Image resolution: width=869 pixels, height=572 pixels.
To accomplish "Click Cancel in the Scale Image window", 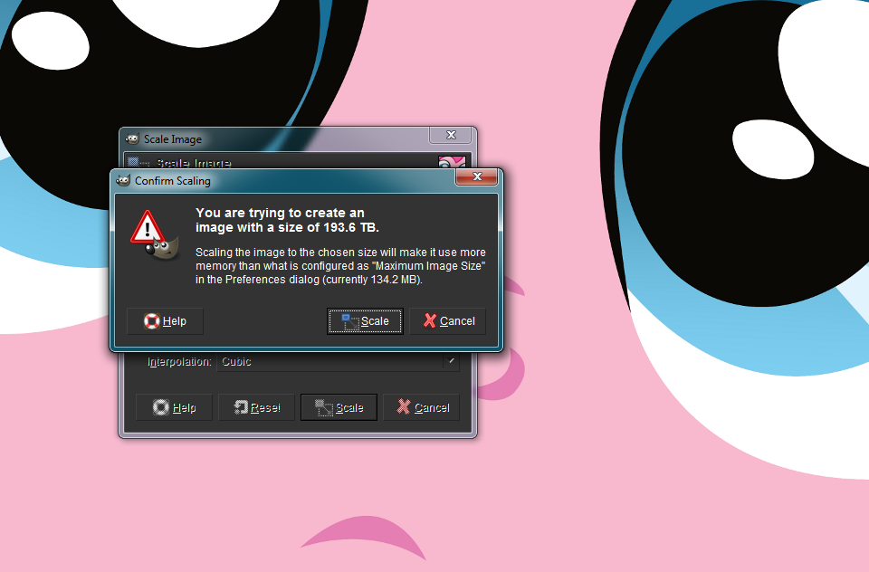I will [x=421, y=408].
